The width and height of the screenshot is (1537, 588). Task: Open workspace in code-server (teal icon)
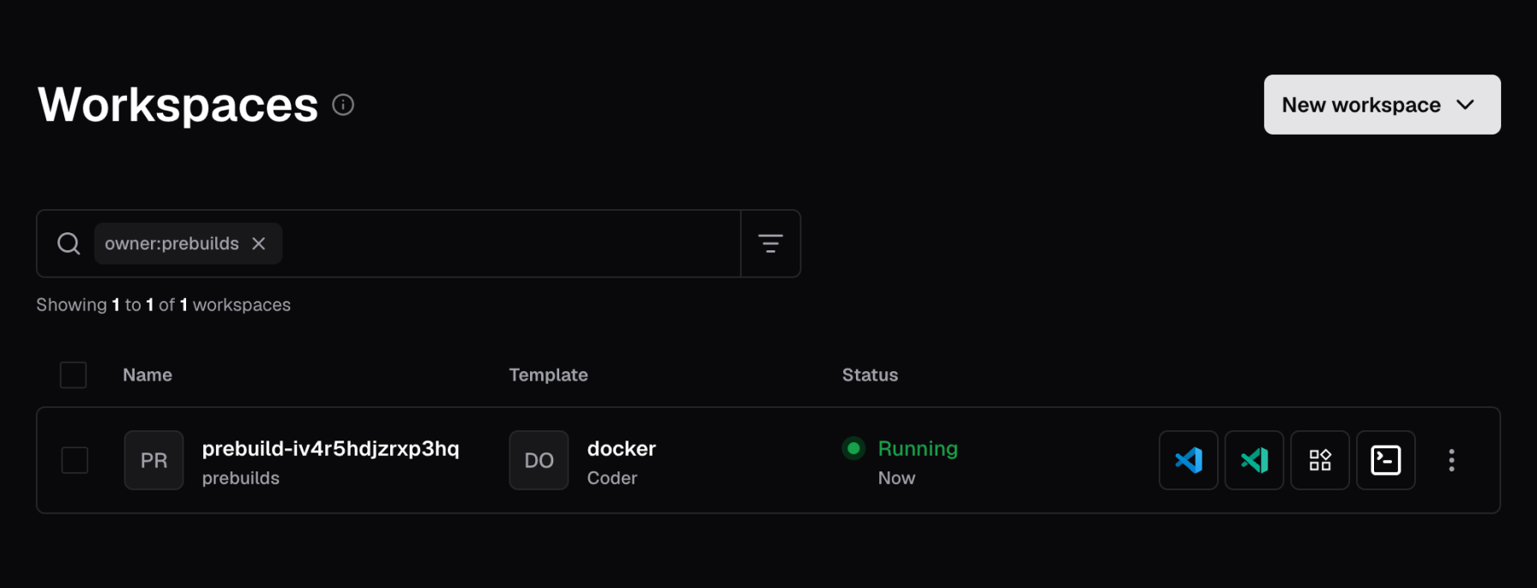click(1254, 460)
